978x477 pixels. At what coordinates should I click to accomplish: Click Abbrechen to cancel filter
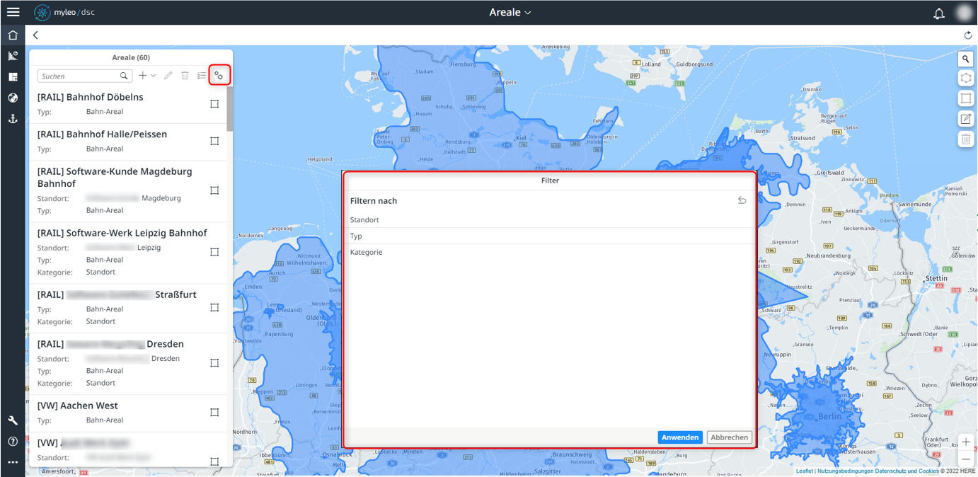tap(730, 437)
